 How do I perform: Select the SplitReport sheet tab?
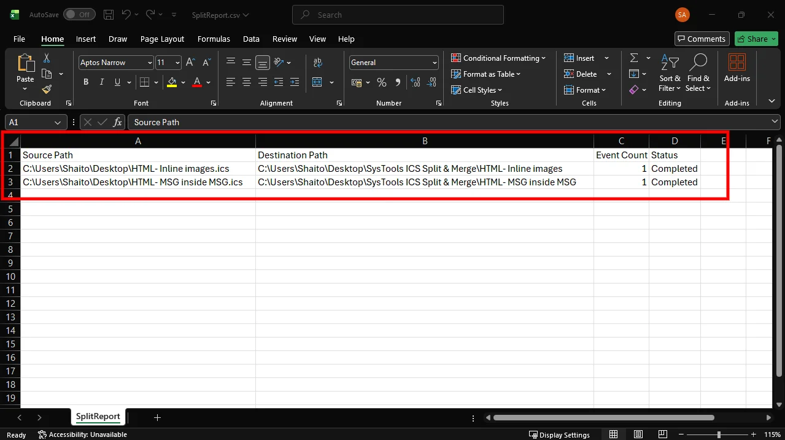(x=98, y=417)
